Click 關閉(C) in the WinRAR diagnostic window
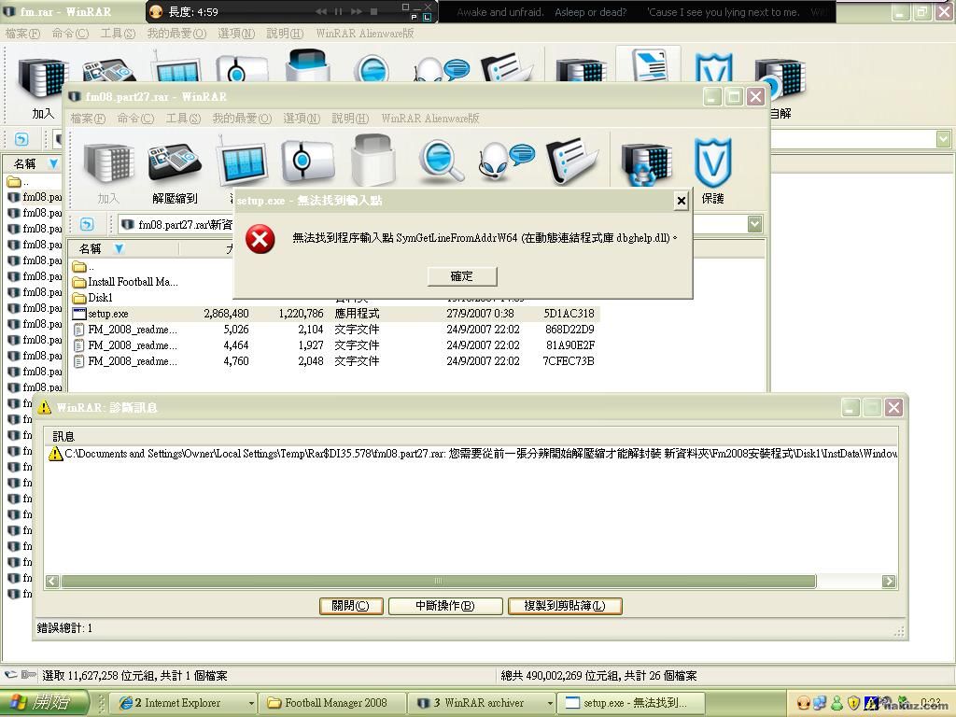956x717 pixels. pos(351,605)
